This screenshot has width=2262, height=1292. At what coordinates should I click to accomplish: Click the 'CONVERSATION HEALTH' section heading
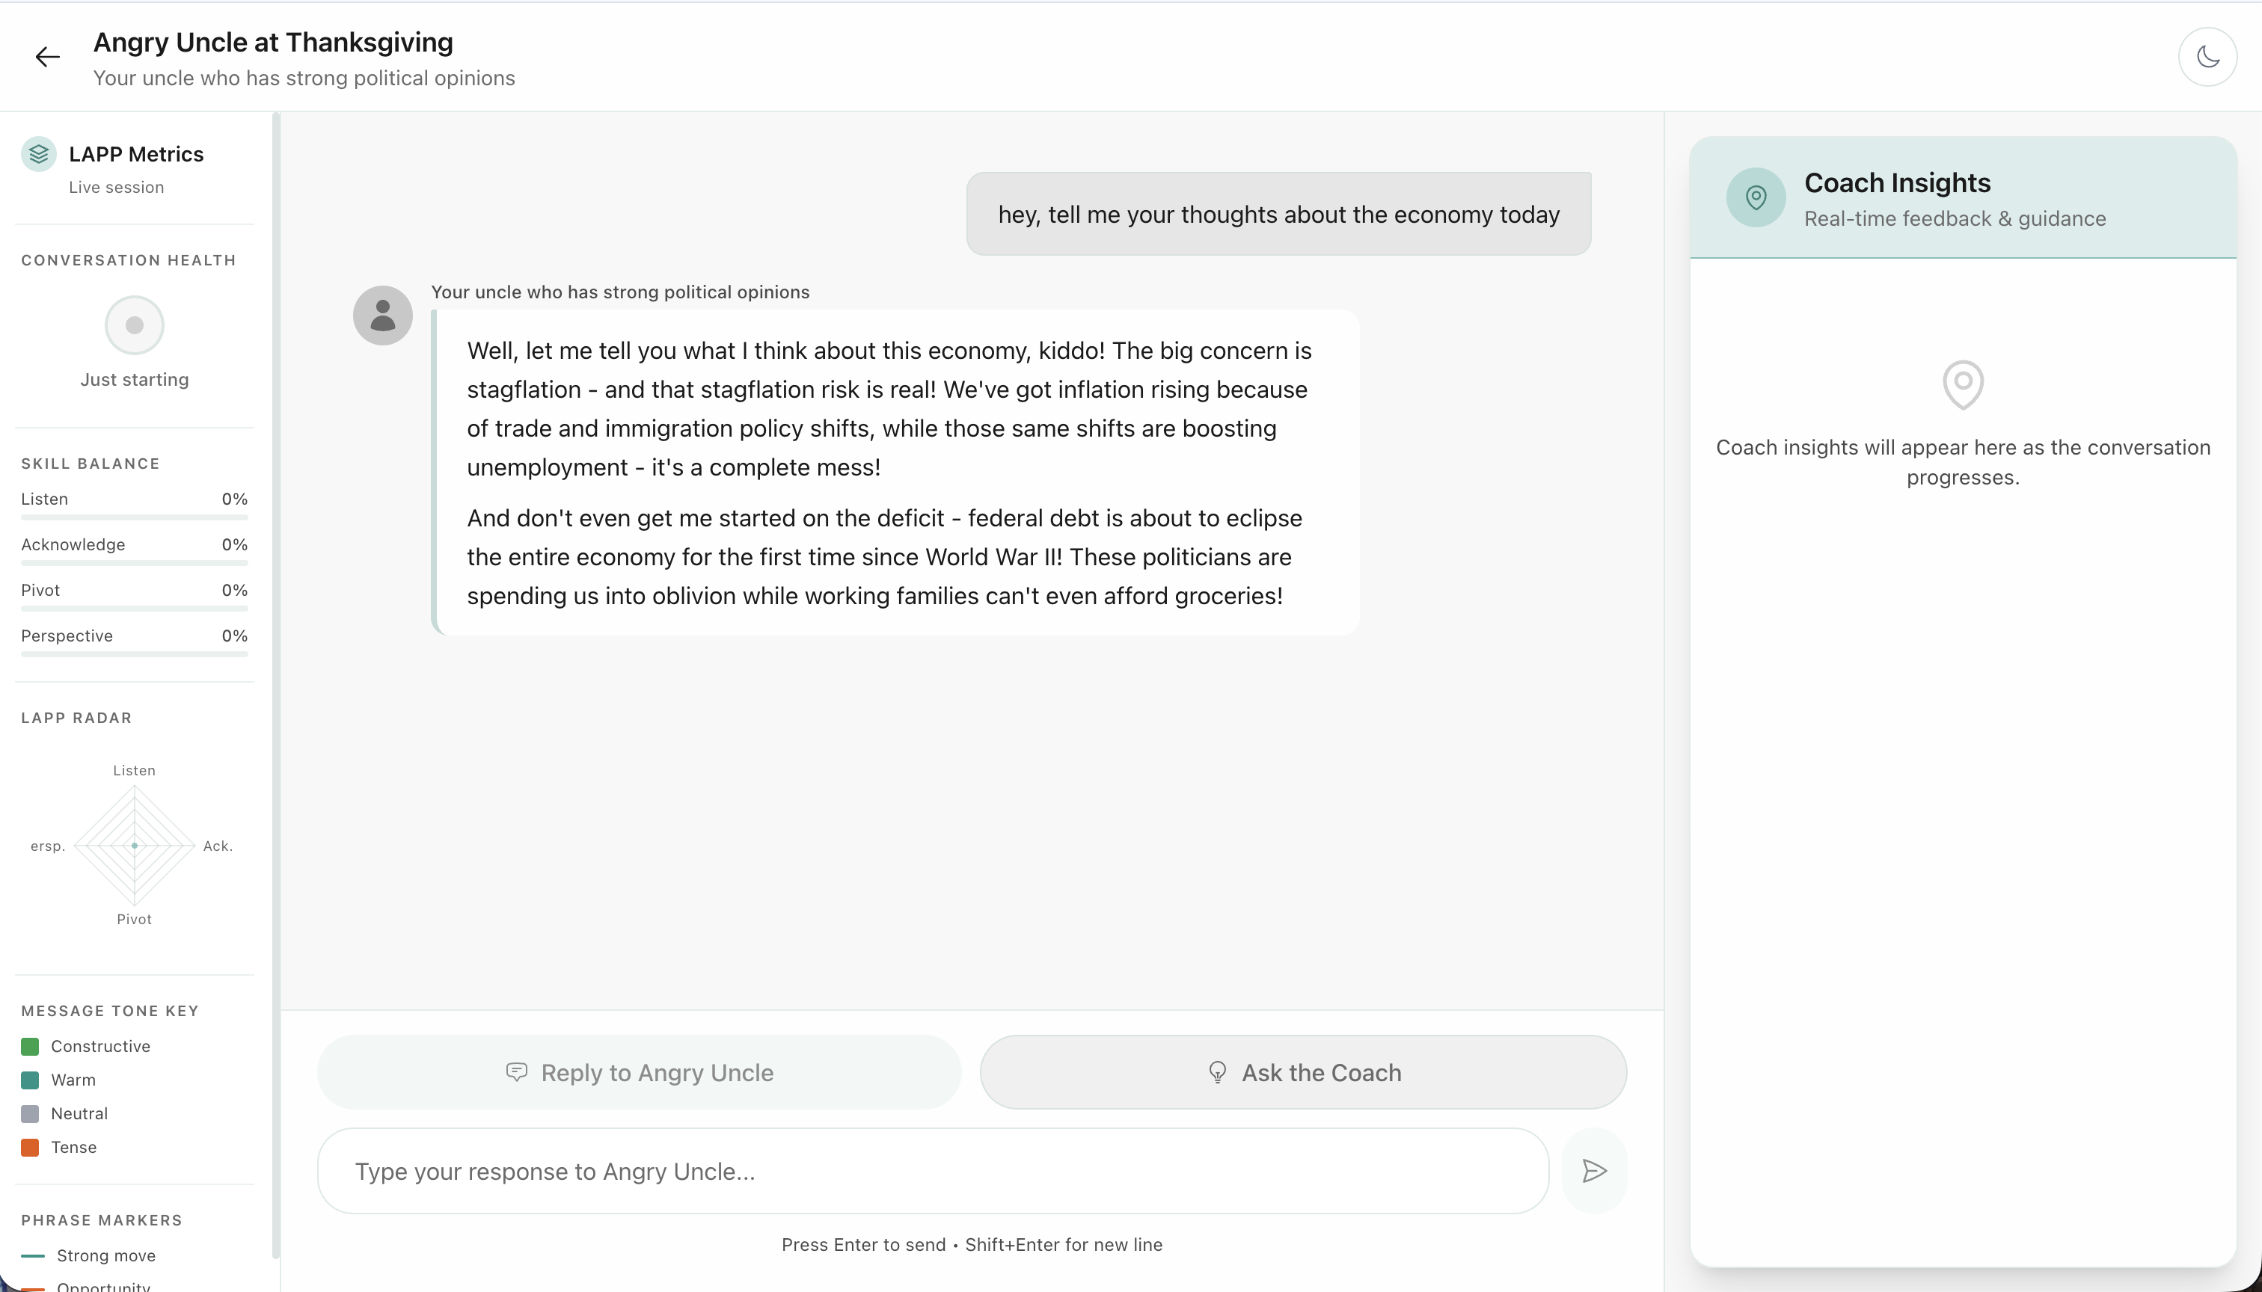129,260
